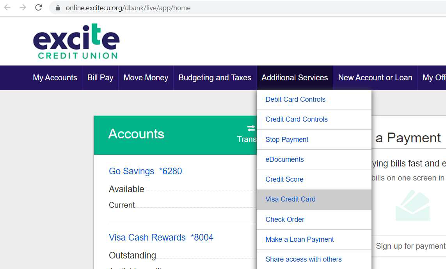Select Credit Card Controls
This screenshot has width=446, height=269.
pyautogui.click(x=314, y=119)
